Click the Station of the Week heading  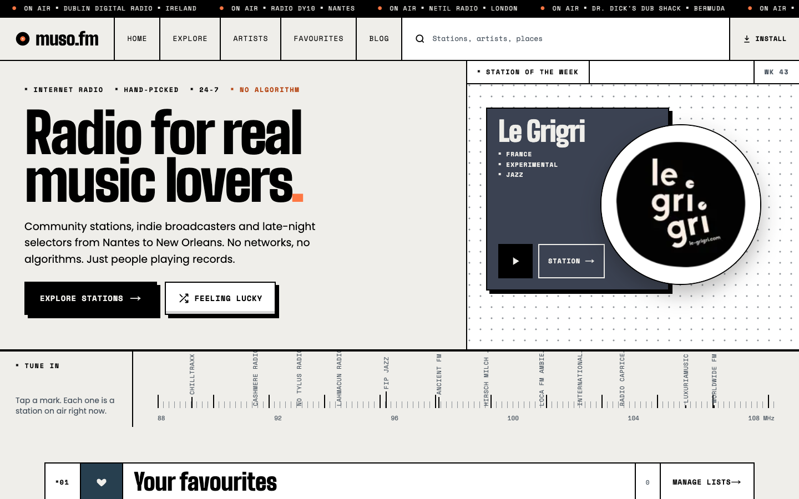click(528, 72)
